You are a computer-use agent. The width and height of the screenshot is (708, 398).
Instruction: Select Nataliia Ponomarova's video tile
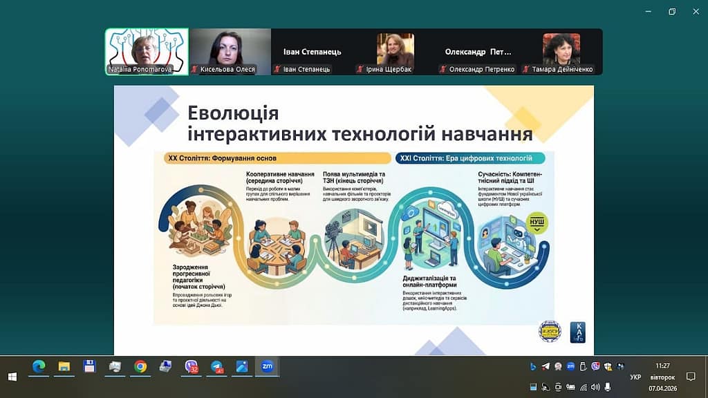(147, 51)
